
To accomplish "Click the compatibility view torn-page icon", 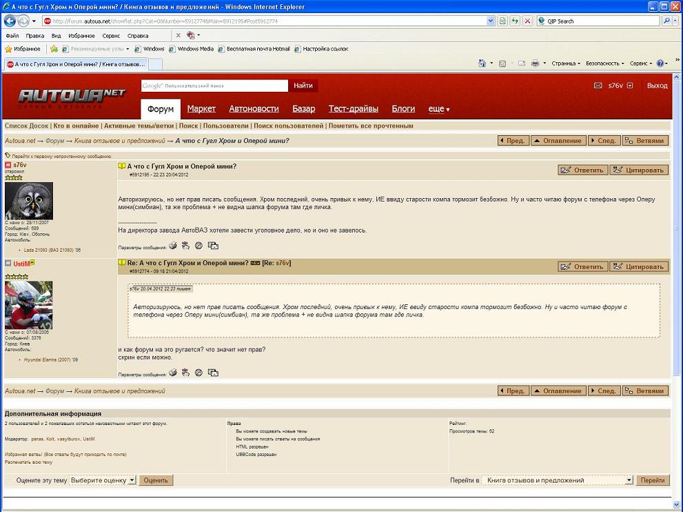I will [502, 21].
